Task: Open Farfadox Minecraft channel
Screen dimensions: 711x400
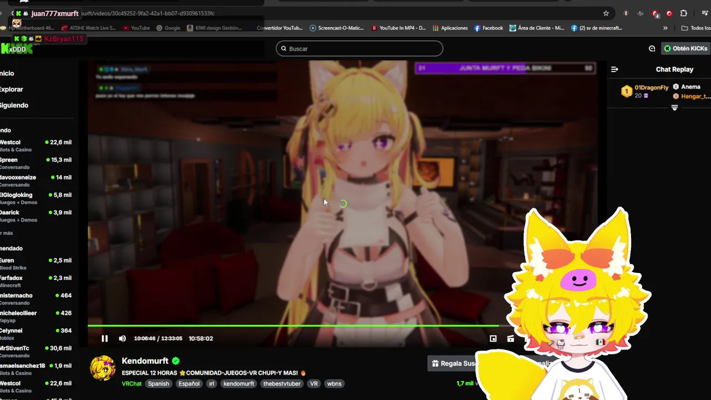Action: (x=36, y=281)
